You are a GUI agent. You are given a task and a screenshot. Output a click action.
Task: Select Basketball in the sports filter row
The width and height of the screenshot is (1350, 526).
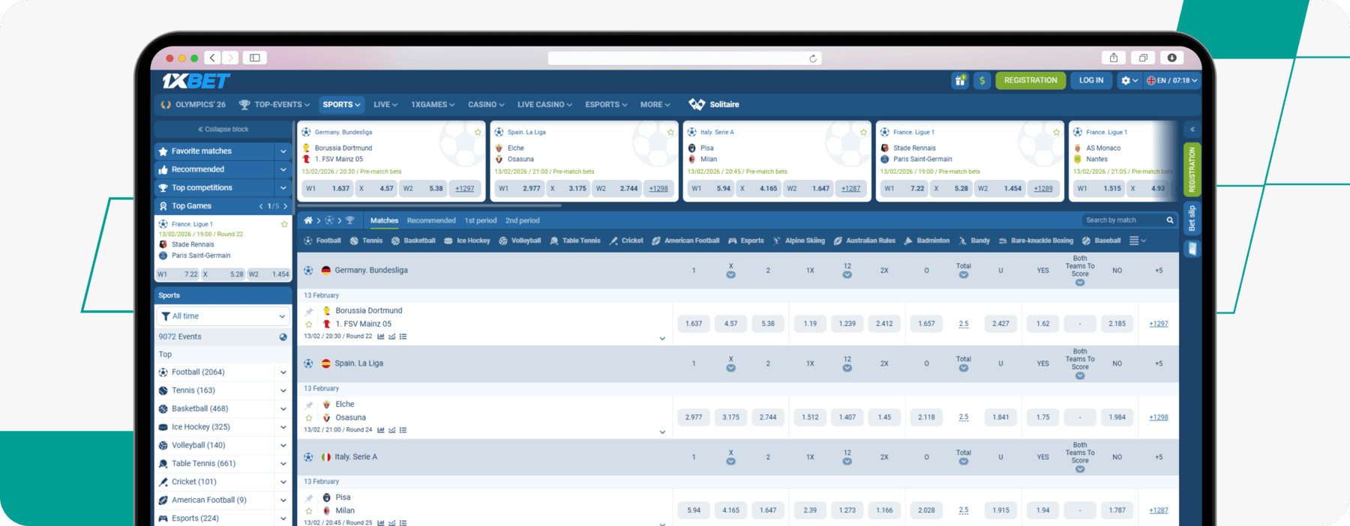point(413,241)
